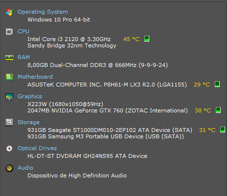Open the RAM section heading
The width and height of the screenshot is (227, 196).
pyautogui.click(x=23, y=57)
